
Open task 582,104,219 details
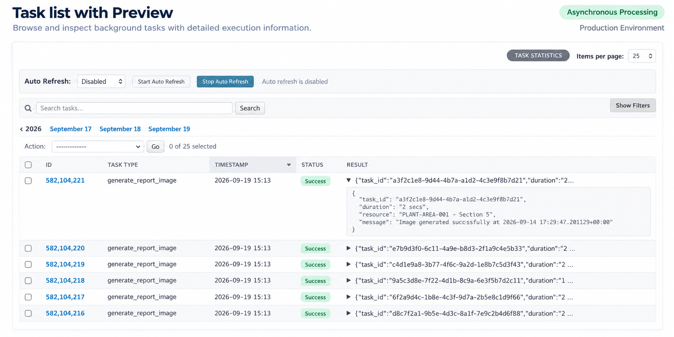[65, 264]
